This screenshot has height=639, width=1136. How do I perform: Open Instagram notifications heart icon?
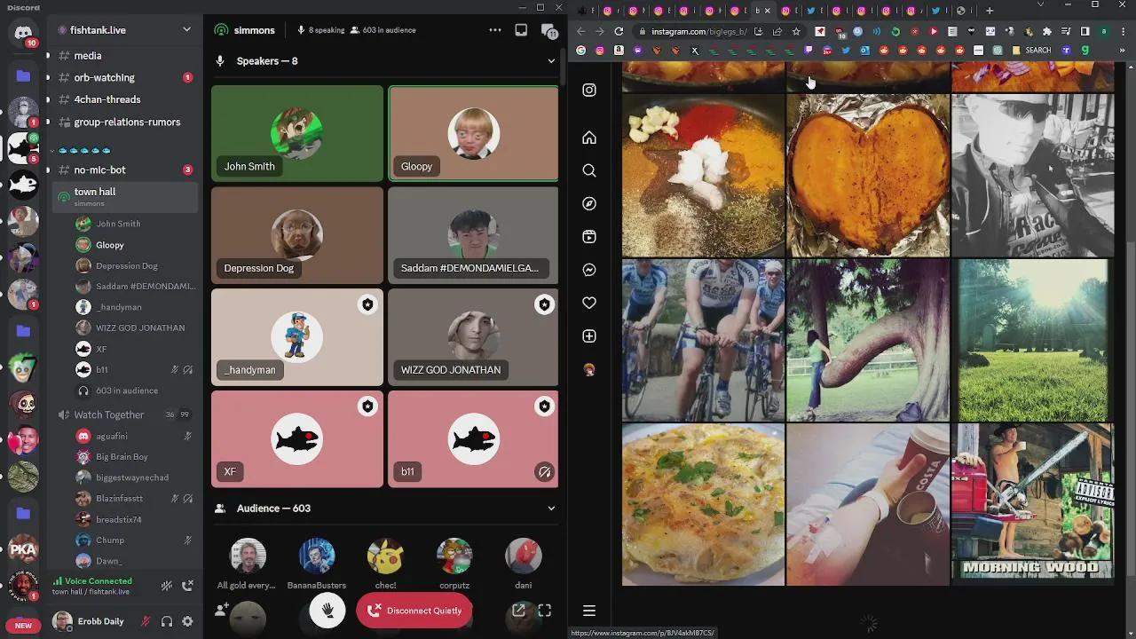pos(589,303)
